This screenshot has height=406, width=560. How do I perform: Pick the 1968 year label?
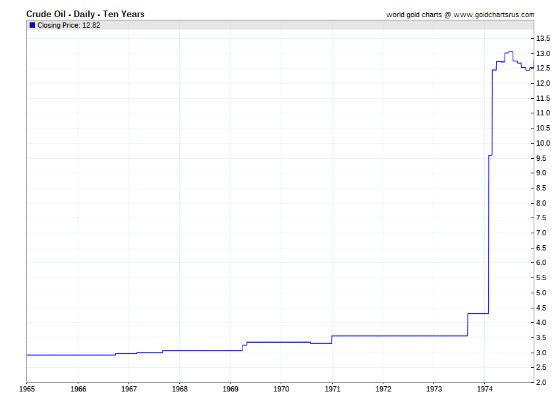pyautogui.click(x=179, y=389)
